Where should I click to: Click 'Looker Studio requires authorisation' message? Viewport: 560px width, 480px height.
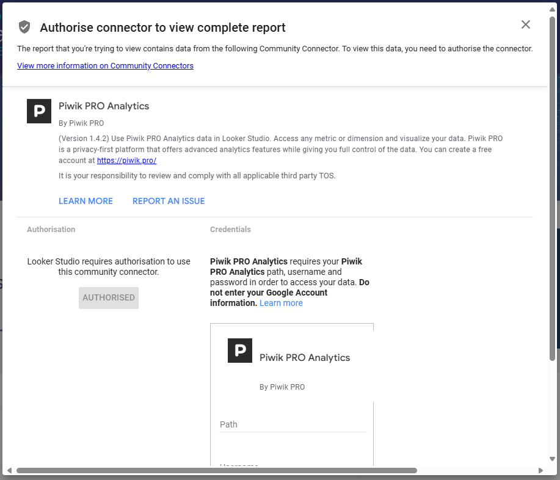(x=109, y=266)
